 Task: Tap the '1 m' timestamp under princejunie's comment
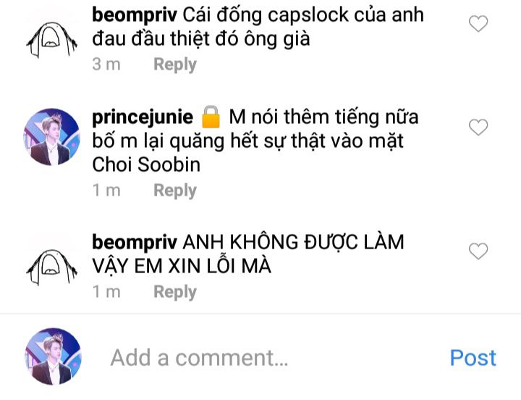106,191
